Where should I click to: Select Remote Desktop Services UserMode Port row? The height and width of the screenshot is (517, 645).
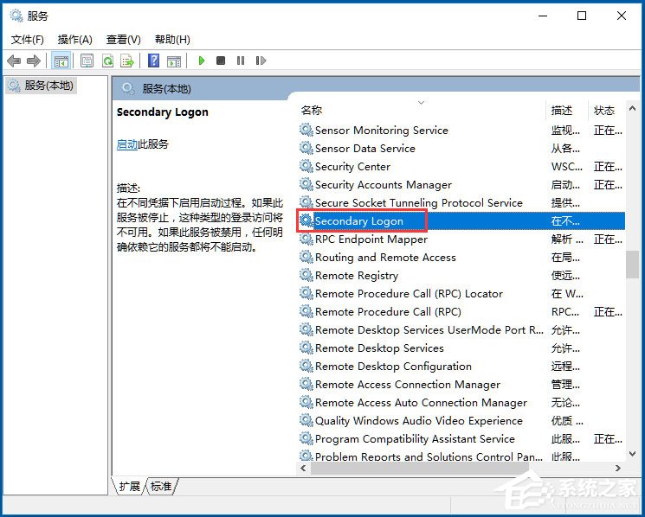pos(461,329)
